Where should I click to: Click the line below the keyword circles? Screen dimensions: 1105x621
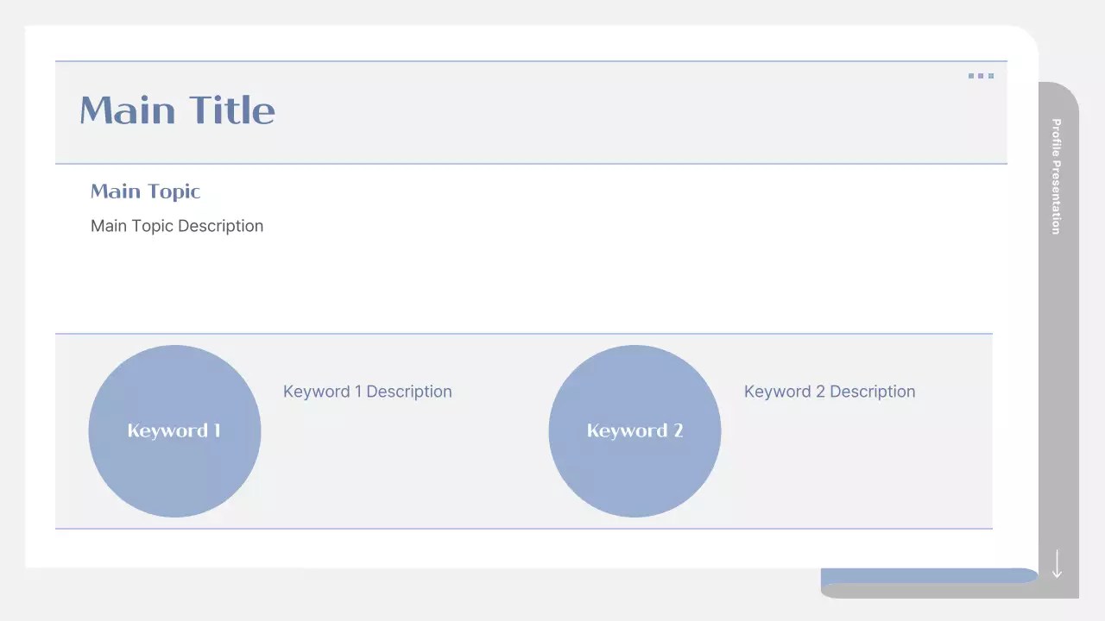[x=523, y=529]
